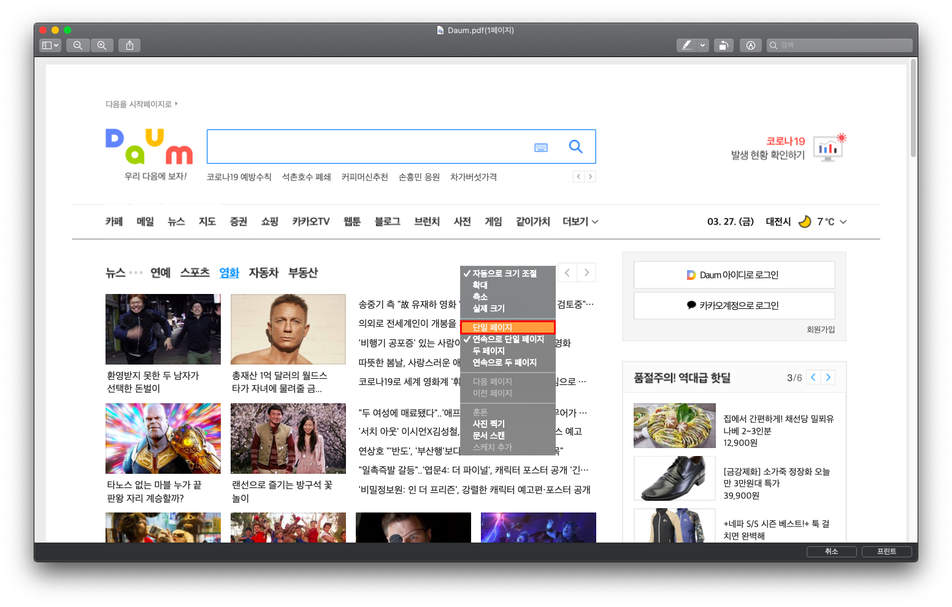Show previous news page arrow
The height and width of the screenshot is (607, 952).
click(567, 273)
